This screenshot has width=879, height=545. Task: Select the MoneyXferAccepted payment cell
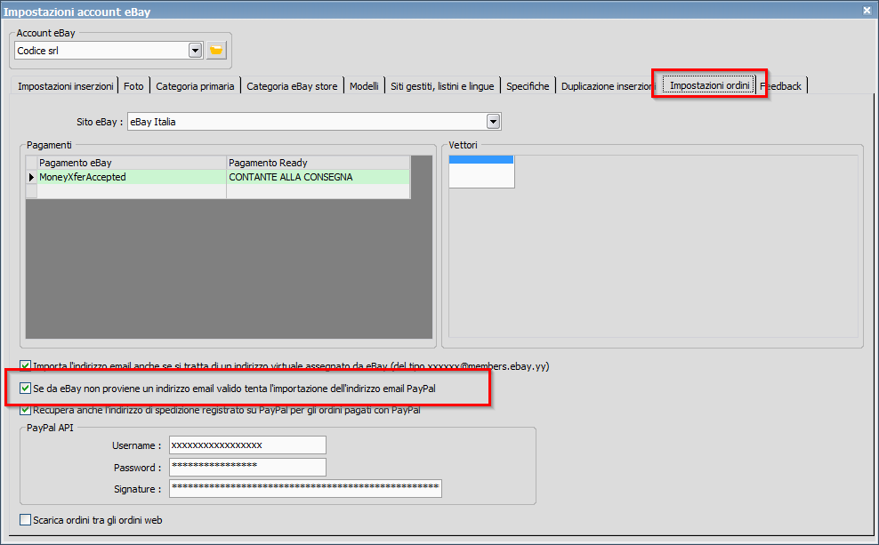tap(132, 177)
